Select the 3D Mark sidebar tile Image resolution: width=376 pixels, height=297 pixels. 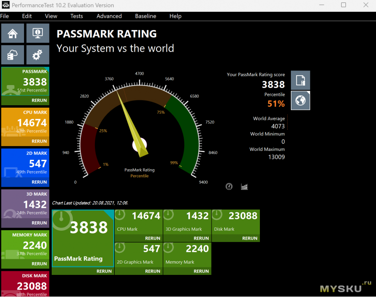24,205
